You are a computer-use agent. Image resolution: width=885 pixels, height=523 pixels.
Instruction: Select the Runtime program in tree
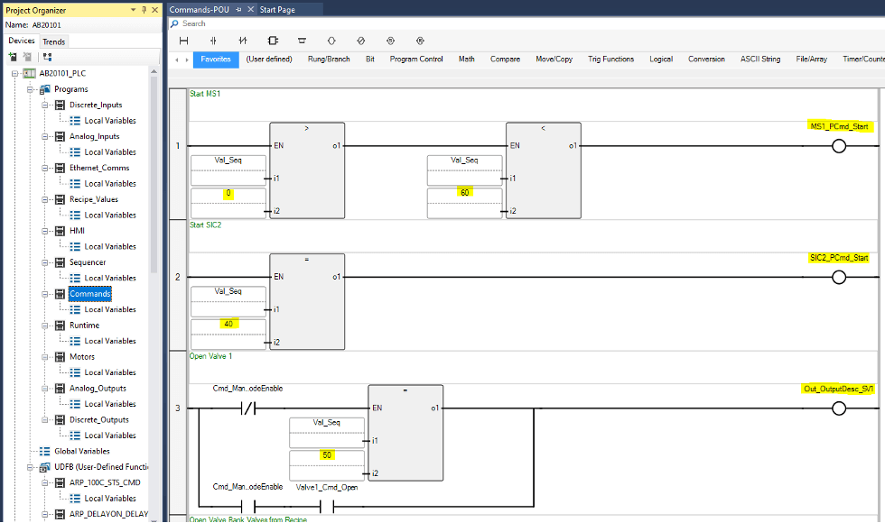coord(85,326)
